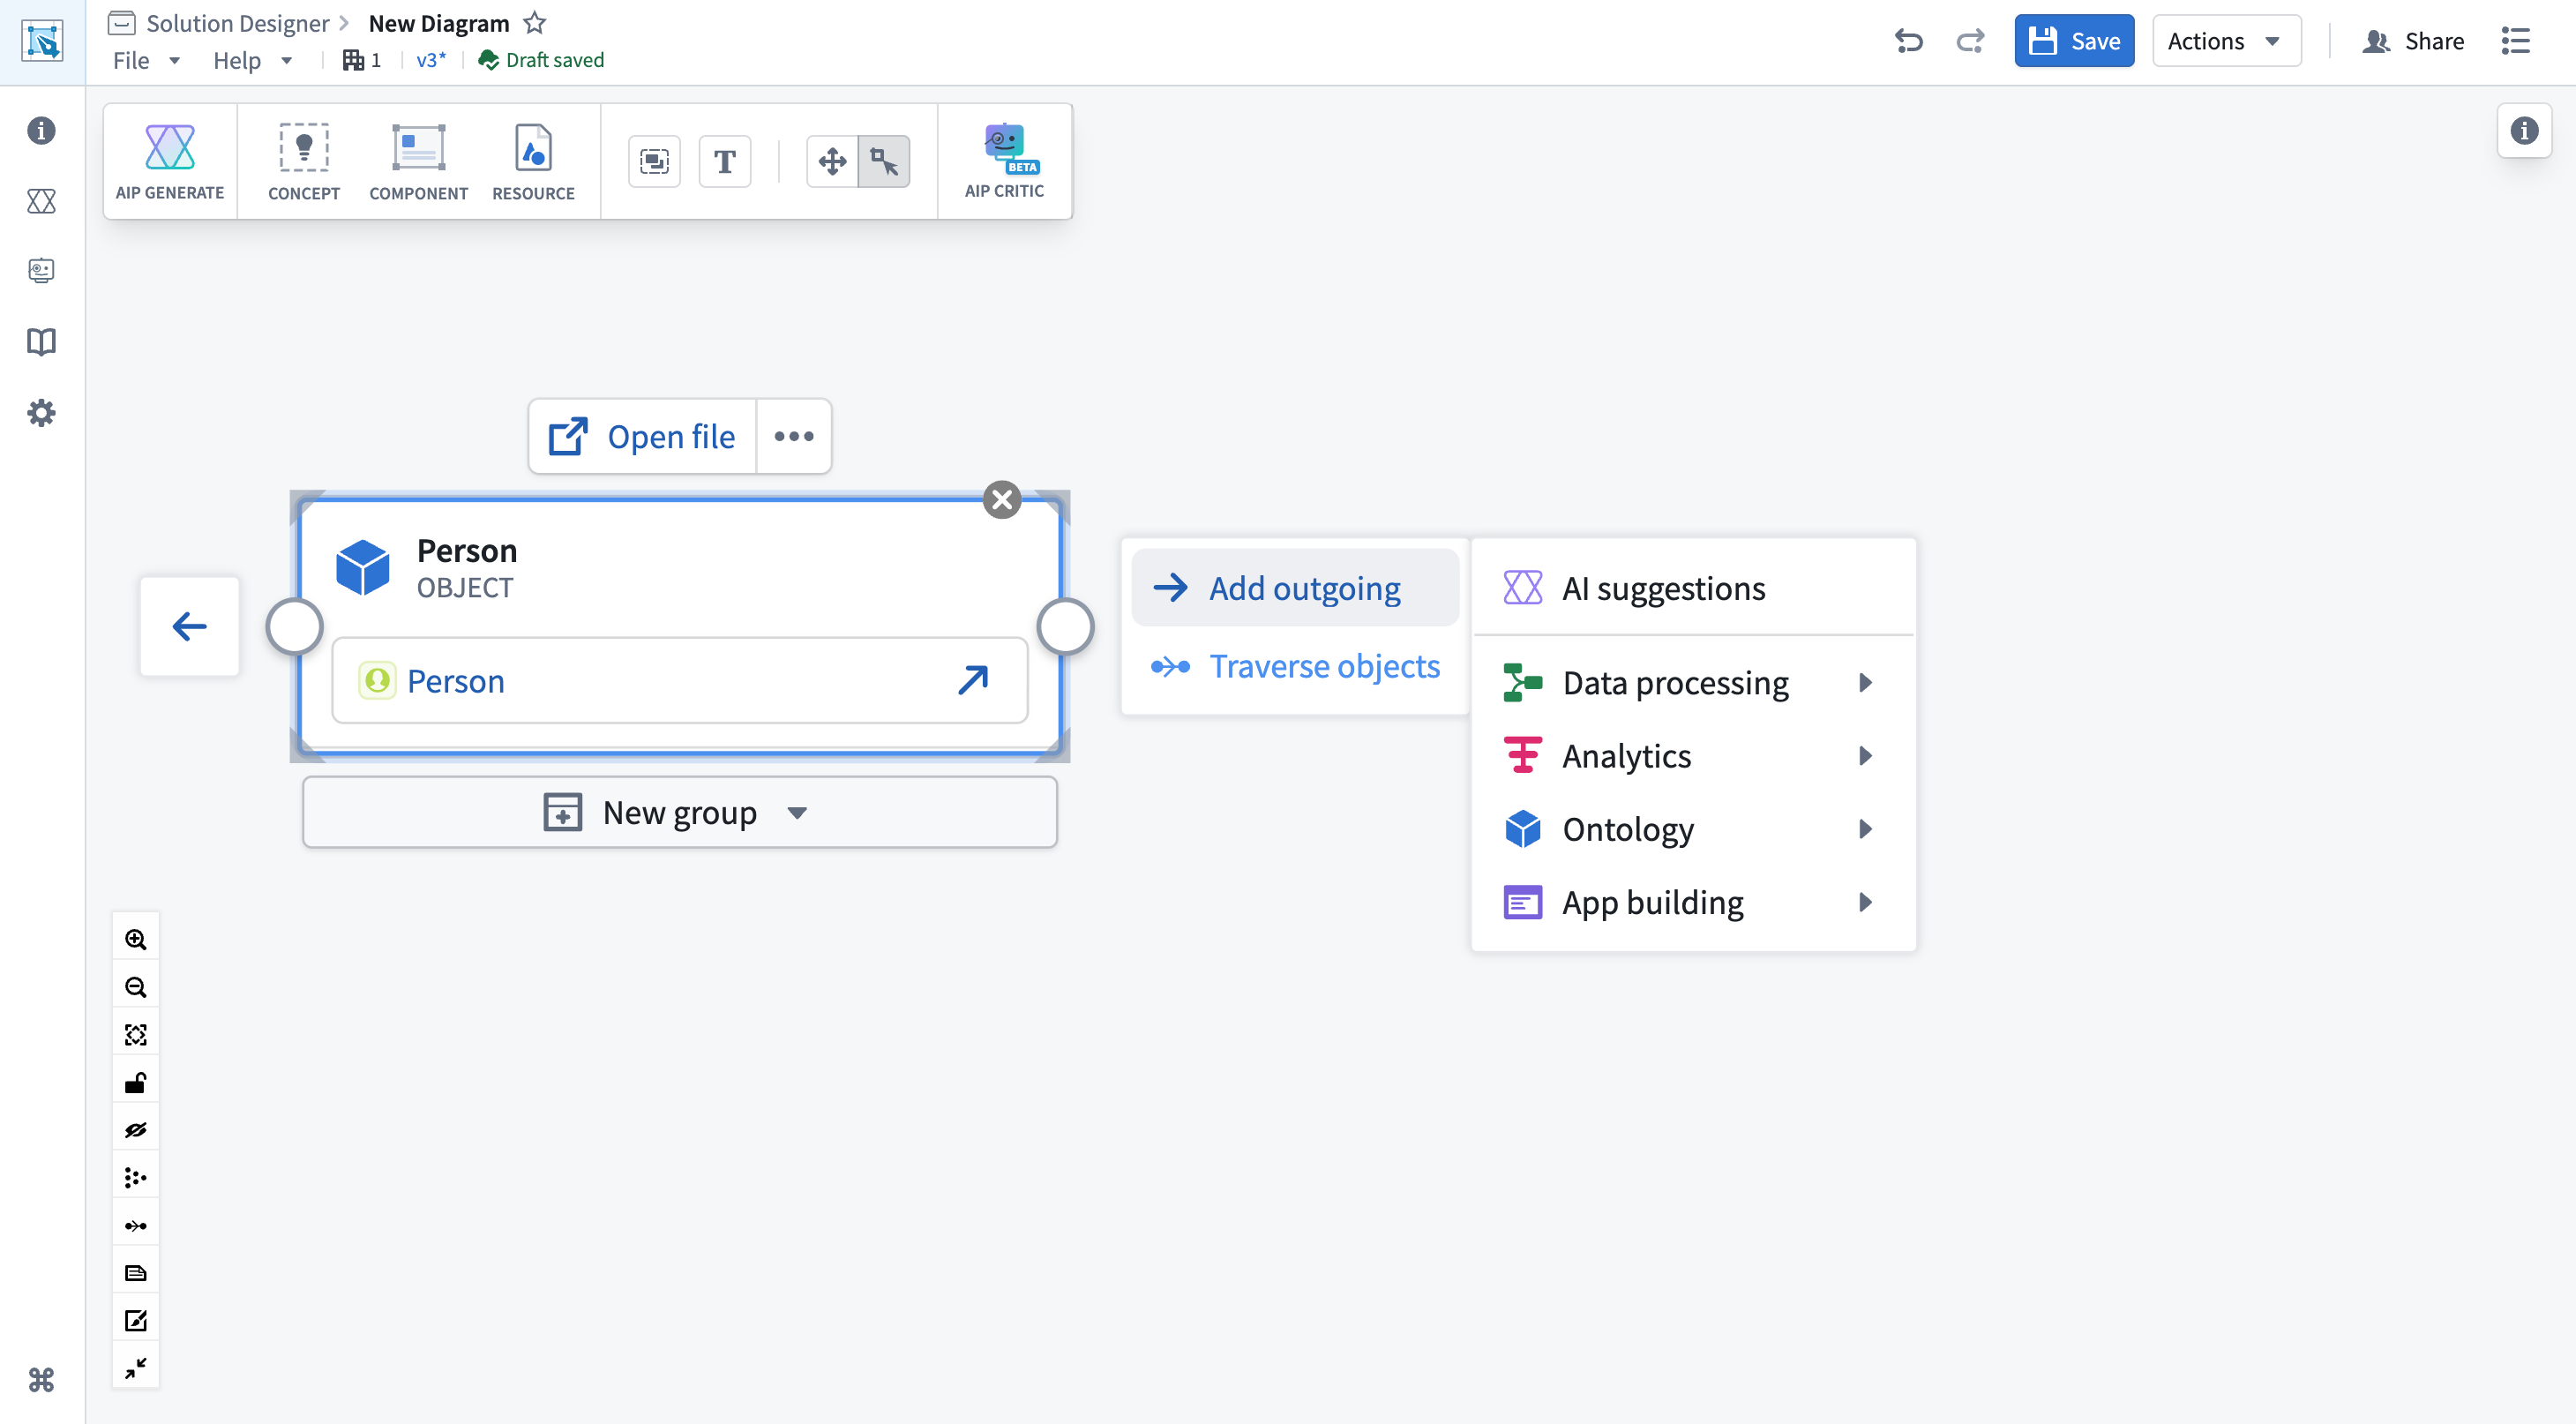Save the diagram

[x=2074, y=41]
